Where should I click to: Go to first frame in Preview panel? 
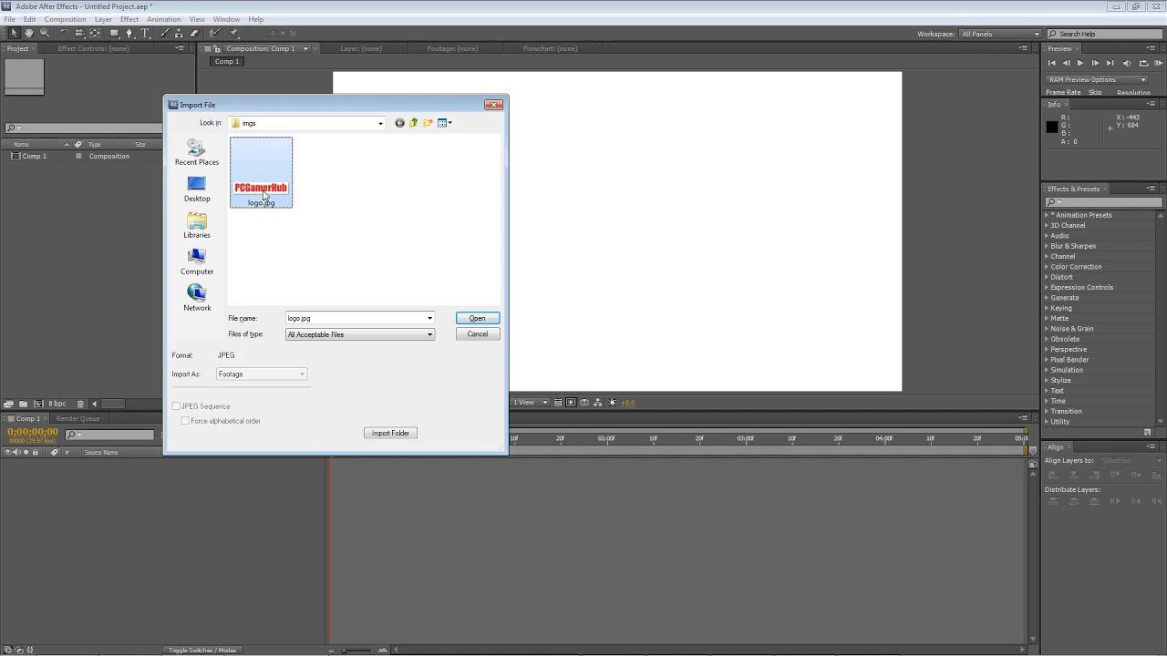point(1051,63)
